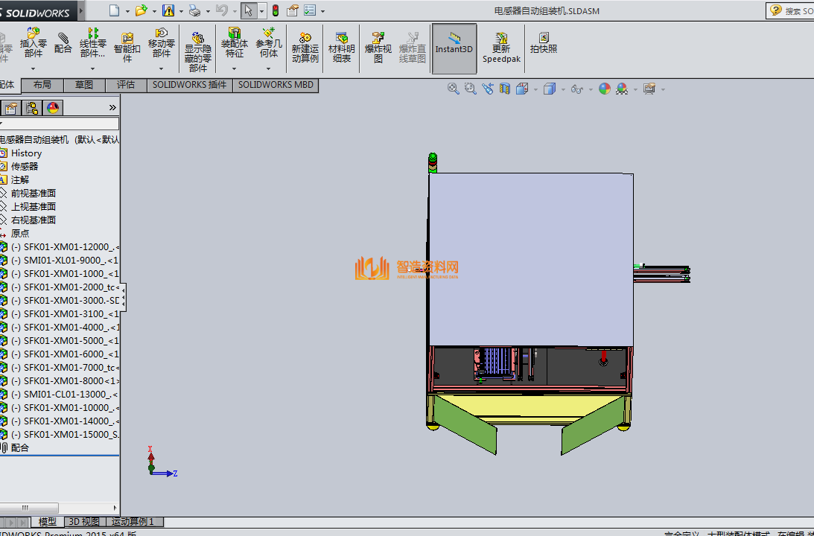
Task: Switch to the SOLIDWORKS MBD tab
Action: click(x=276, y=85)
